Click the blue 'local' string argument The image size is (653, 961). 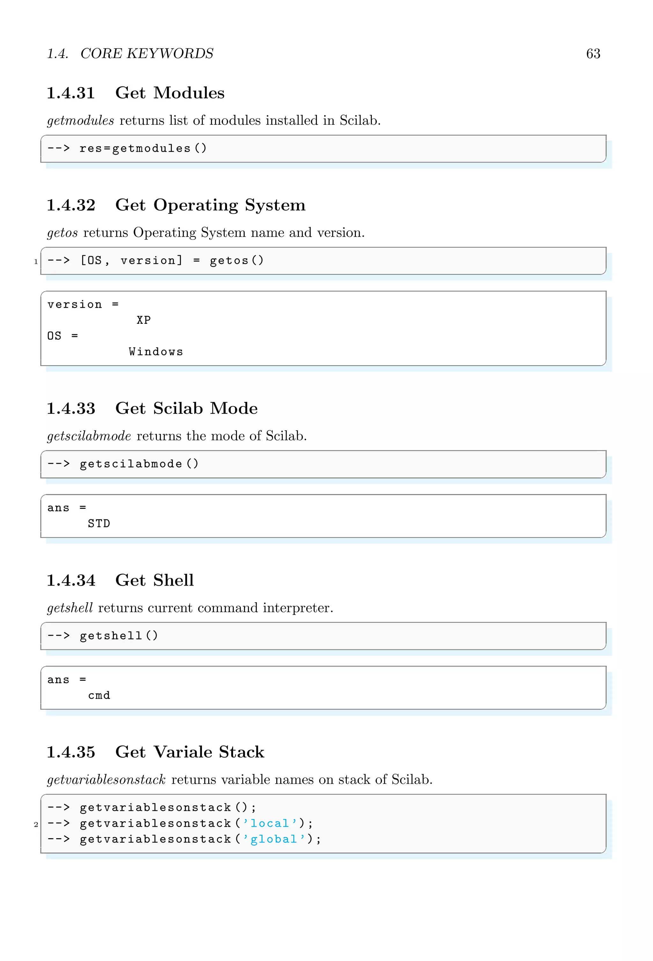[x=270, y=823]
